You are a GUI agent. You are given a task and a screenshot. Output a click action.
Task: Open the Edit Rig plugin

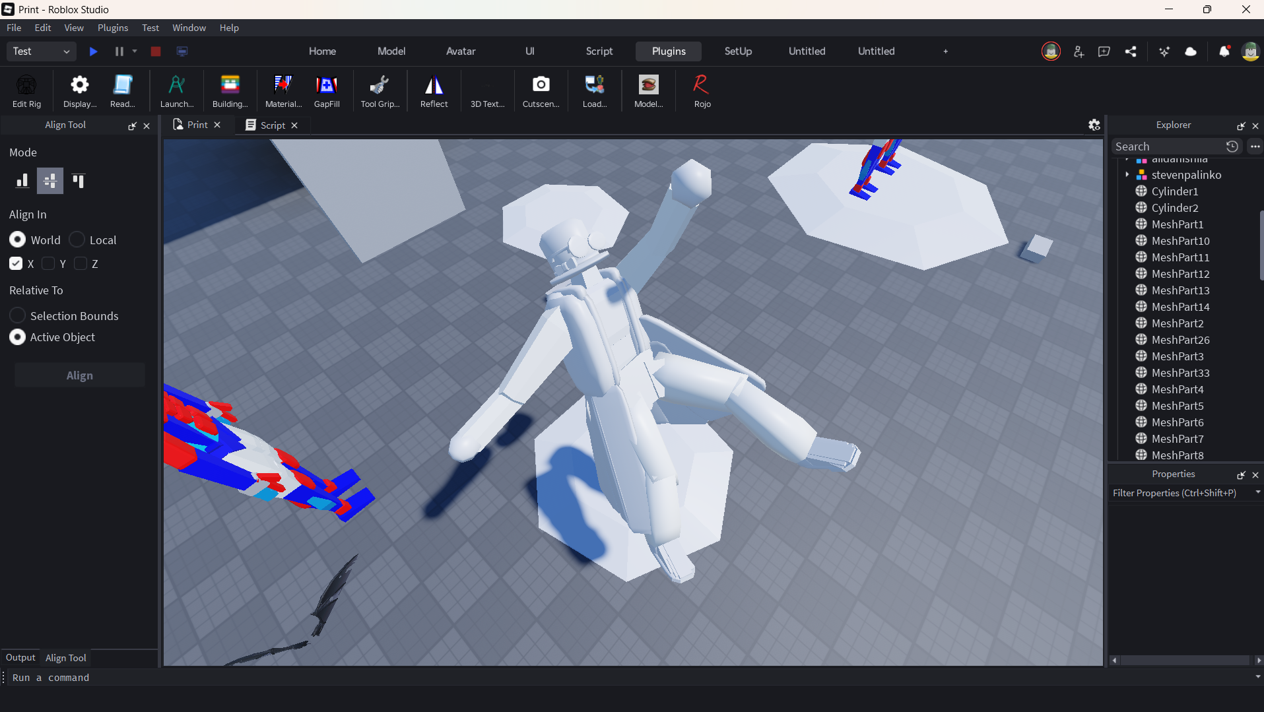click(x=26, y=90)
